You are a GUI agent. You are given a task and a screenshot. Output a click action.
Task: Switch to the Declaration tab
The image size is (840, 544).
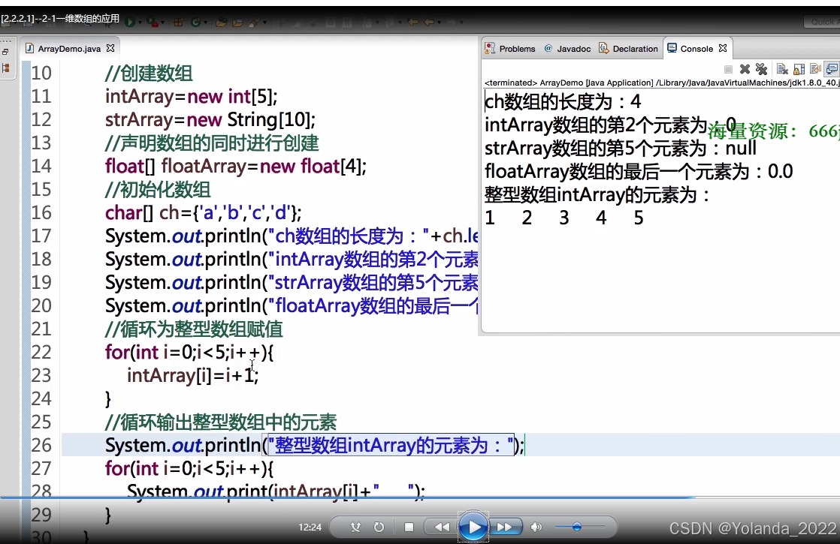pyautogui.click(x=628, y=49)
